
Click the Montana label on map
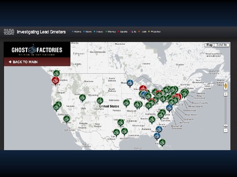[x=89, y=81]
